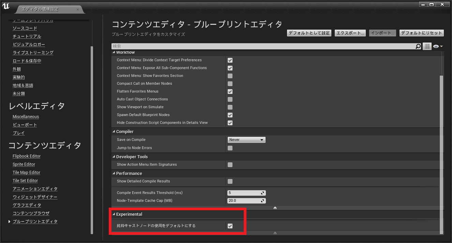Open Tile Map Editor settings
This screenshot has height=243, width=452.
(27, 173)
